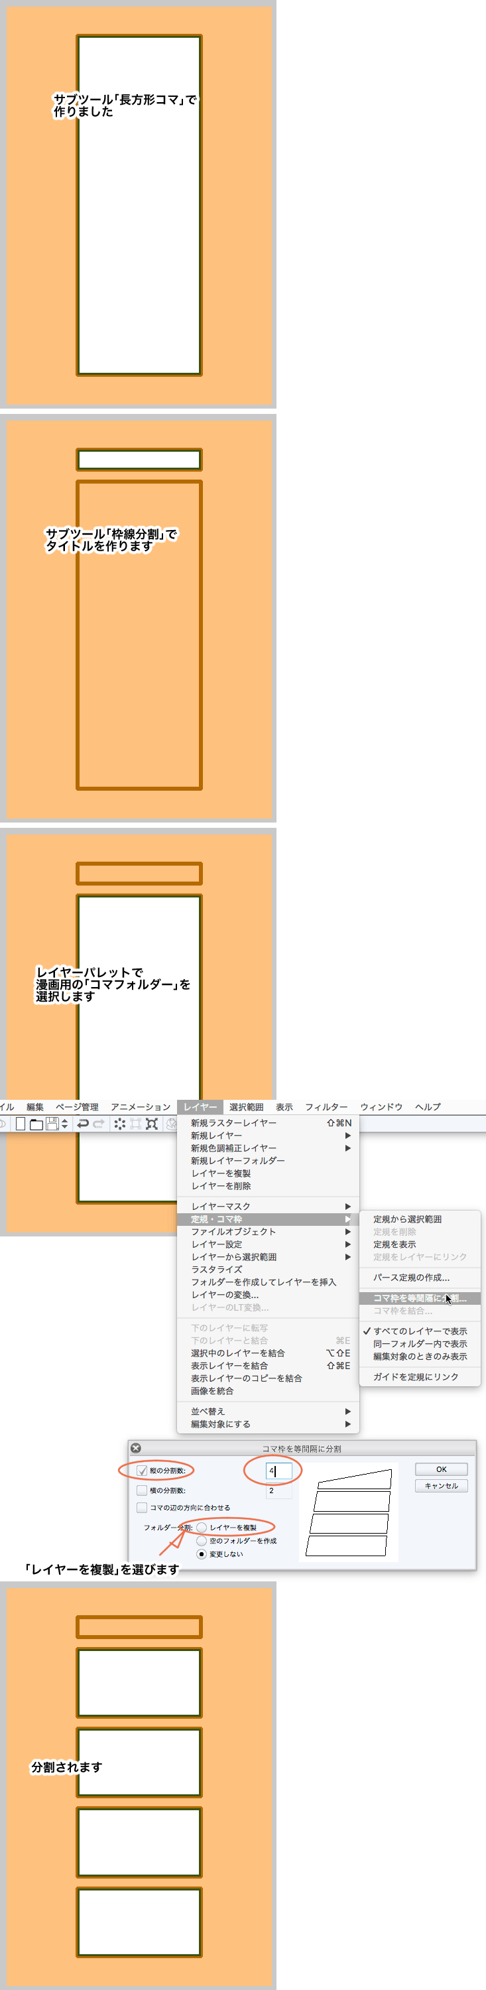Click the grayed Redo arrow icon
Screen dimensions: 486x1990
coord(98,1124)
